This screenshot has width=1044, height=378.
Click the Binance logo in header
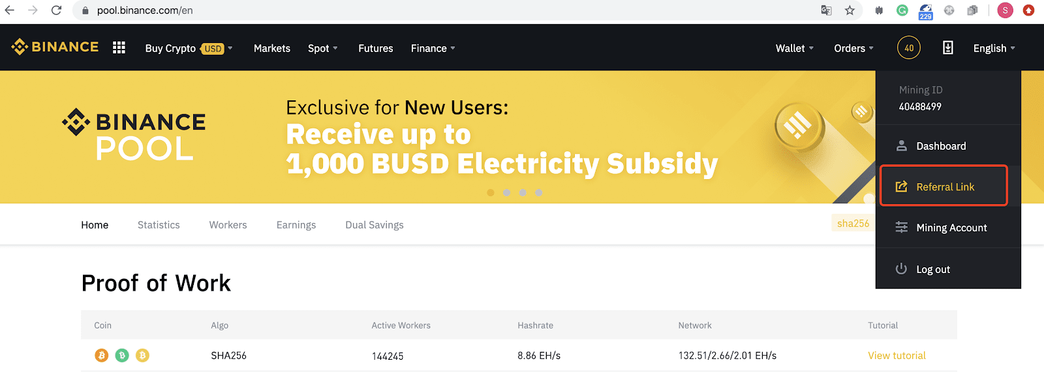(55, 47)
